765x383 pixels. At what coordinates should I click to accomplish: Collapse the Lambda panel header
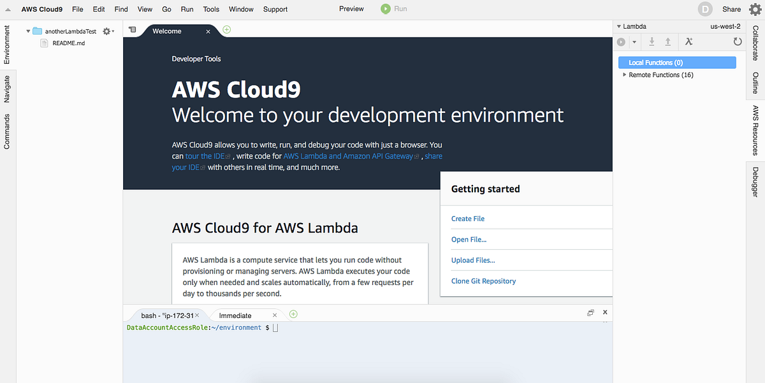617,26
